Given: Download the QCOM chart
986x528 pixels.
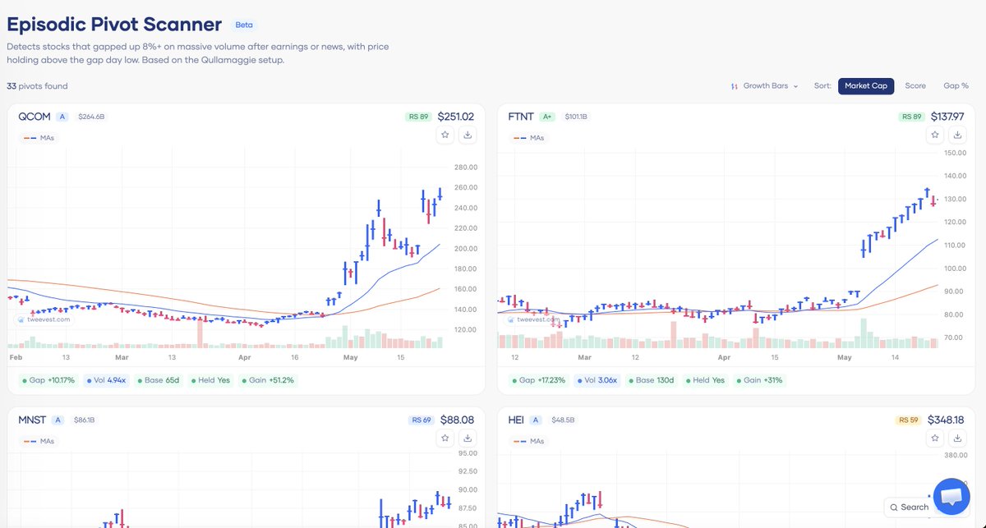Looking at the screenshot, I should 467,135.
